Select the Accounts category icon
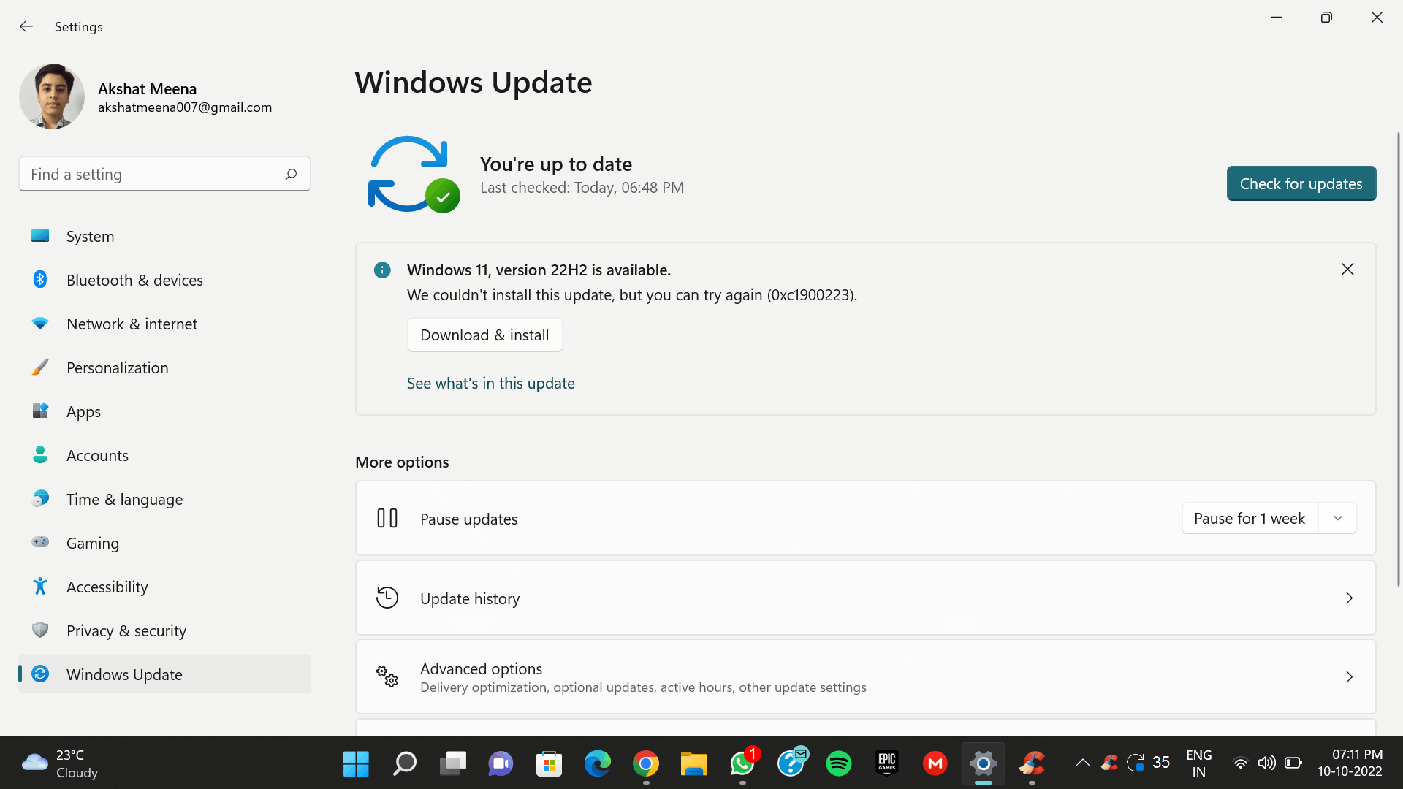Viewport: 1403px width, 789px height. click(x=40, y=454)
